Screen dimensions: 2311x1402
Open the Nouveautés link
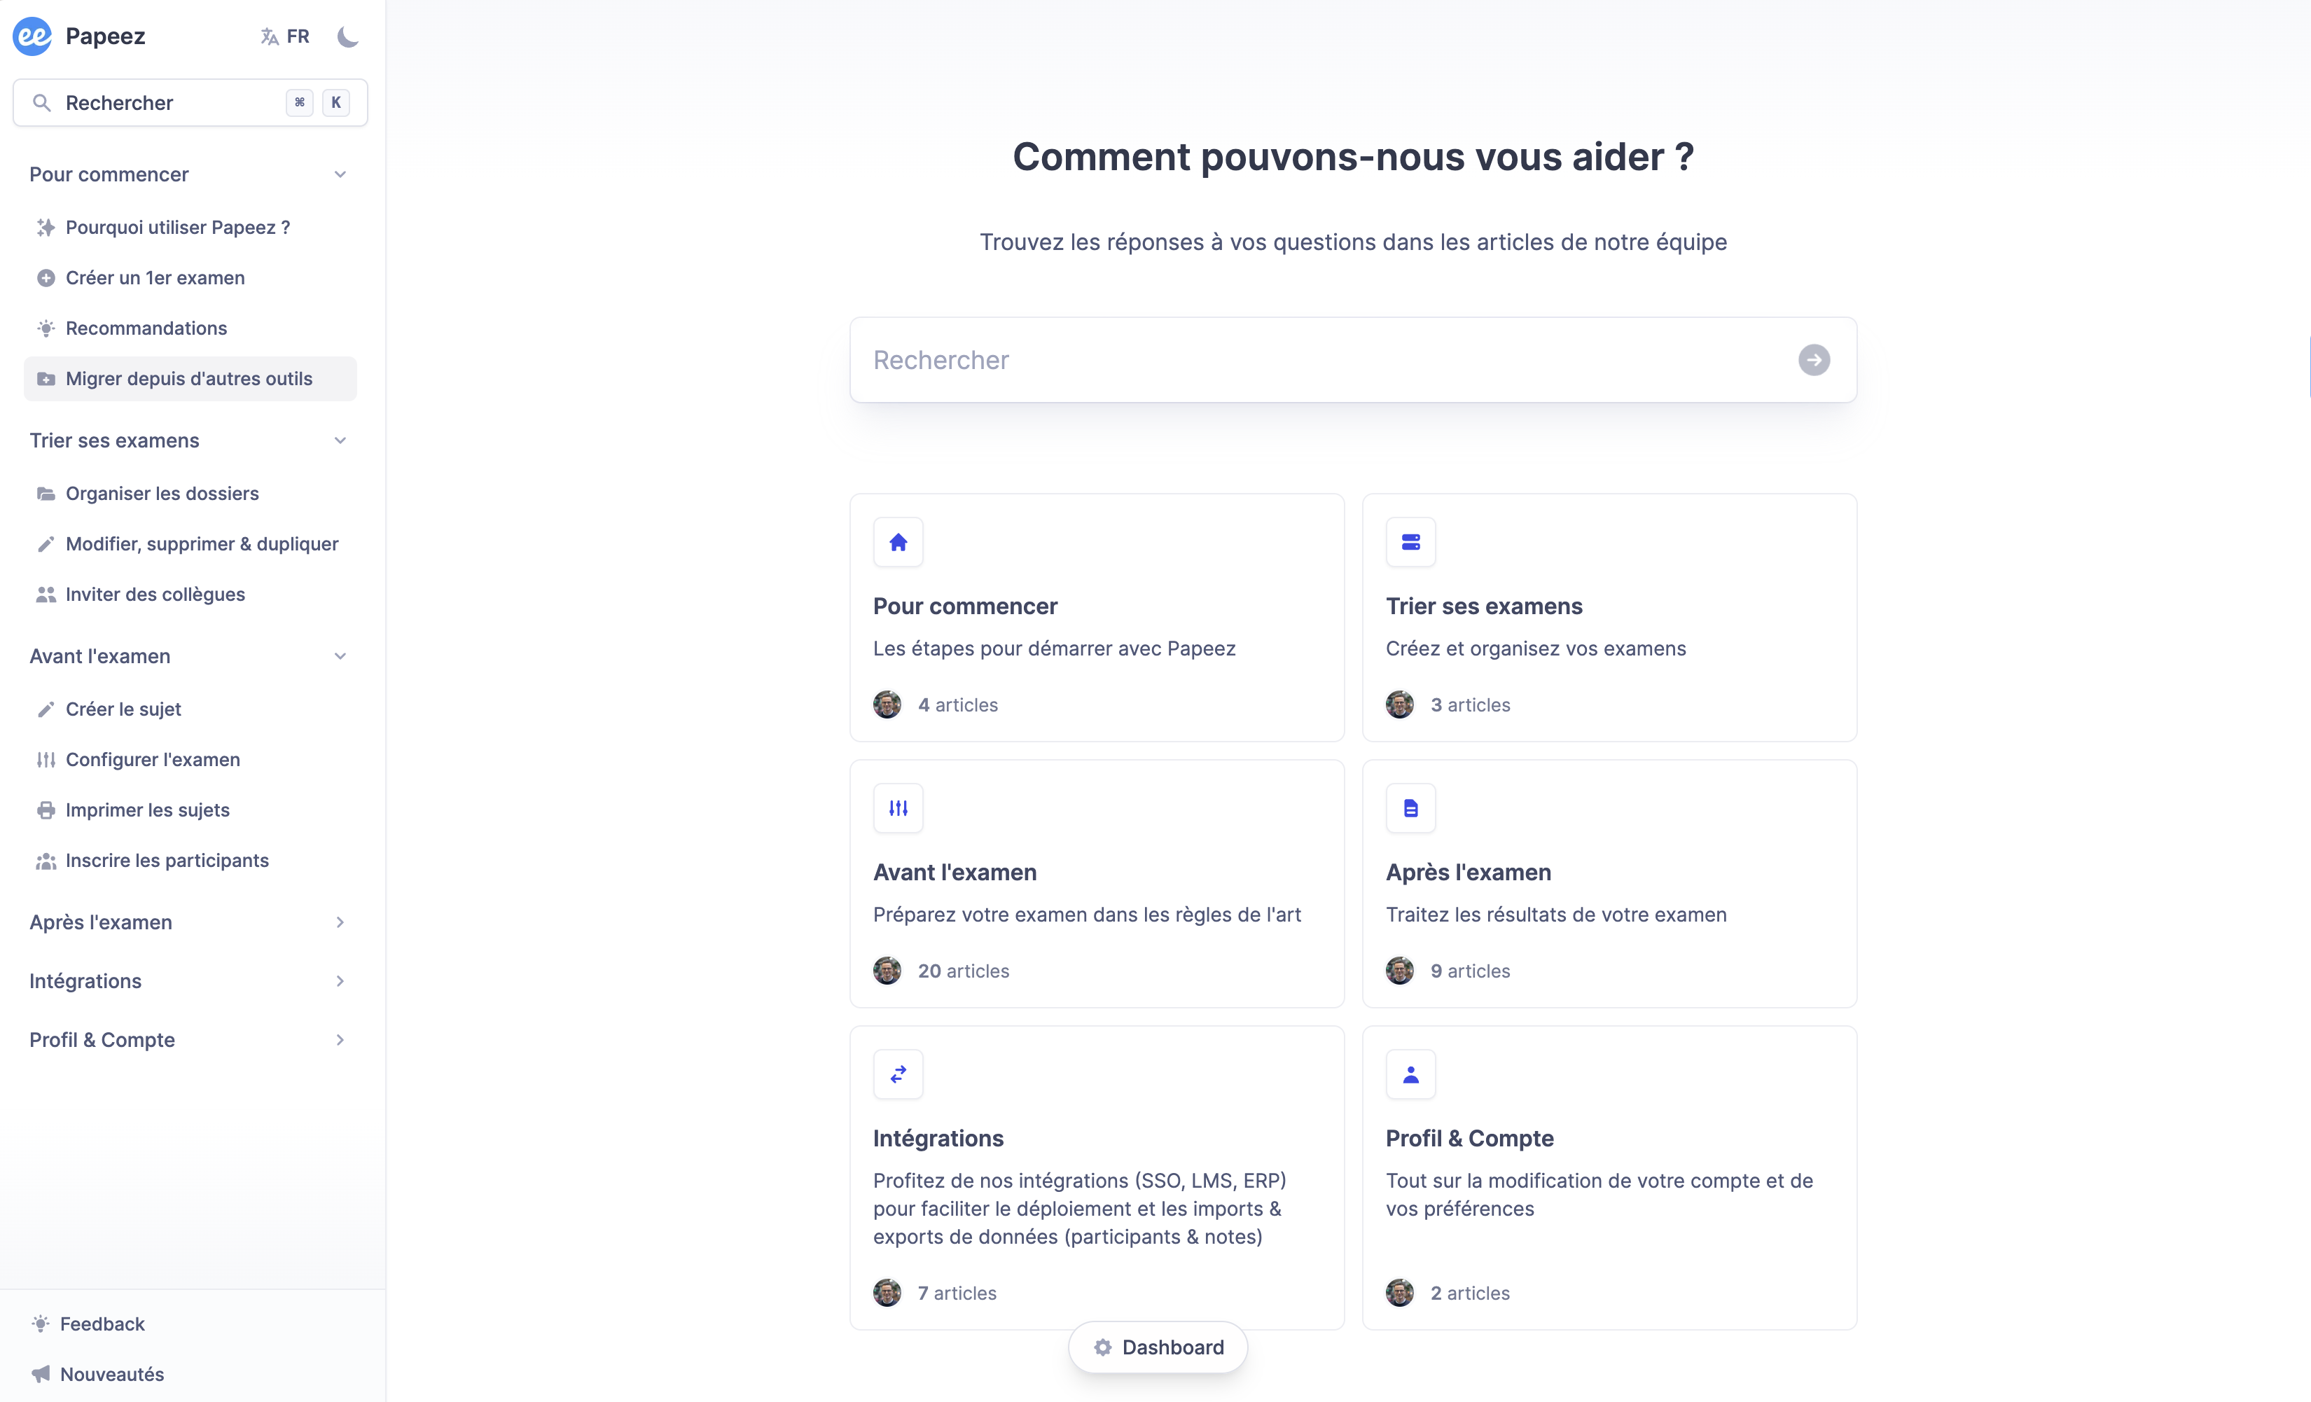pos(111,1374)
